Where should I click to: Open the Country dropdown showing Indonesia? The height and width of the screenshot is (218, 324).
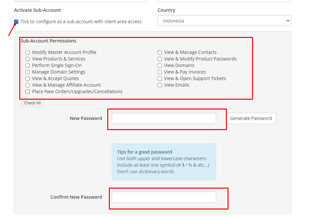pyautogui.click(x=224, y=21)
